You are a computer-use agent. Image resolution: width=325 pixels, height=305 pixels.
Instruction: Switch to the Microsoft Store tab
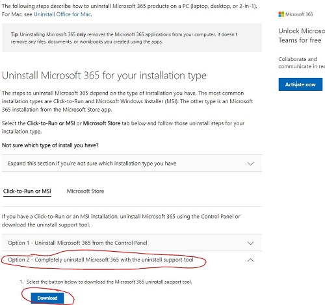85,191
